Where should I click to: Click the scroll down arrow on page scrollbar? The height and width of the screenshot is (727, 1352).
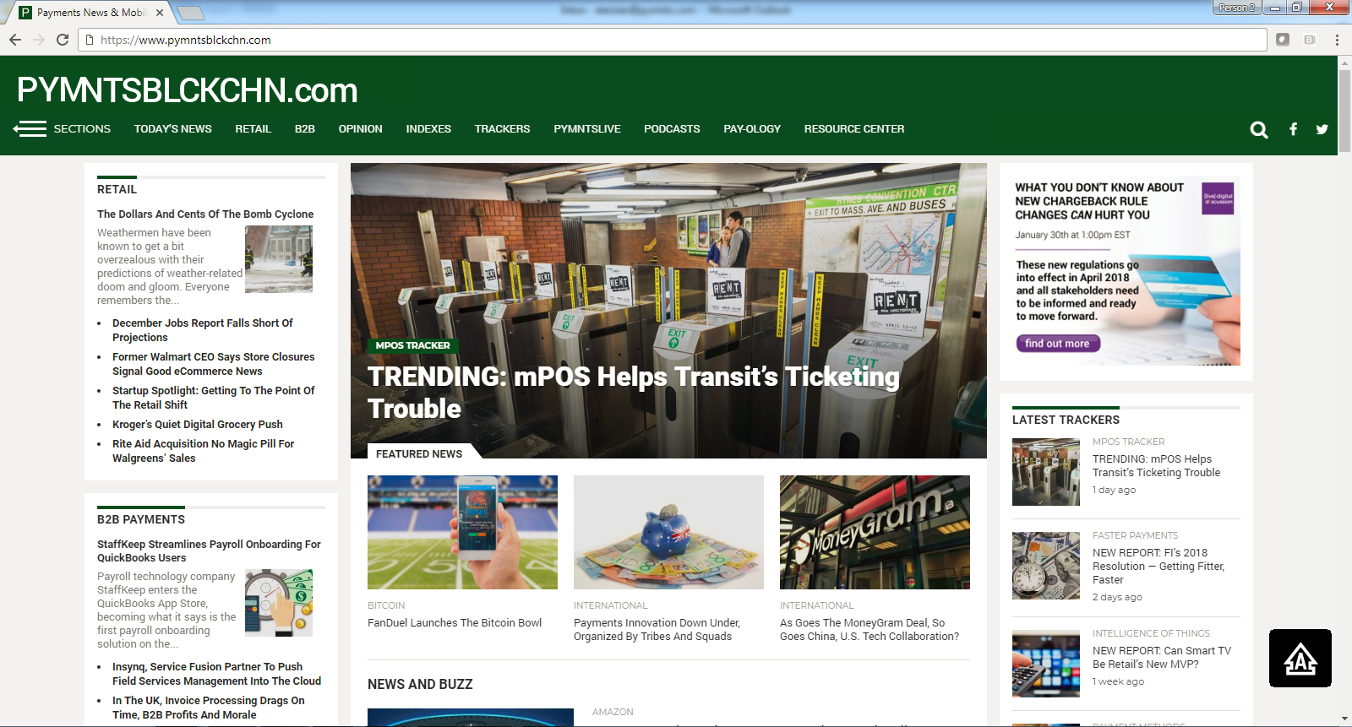(x=1344, y=719)
